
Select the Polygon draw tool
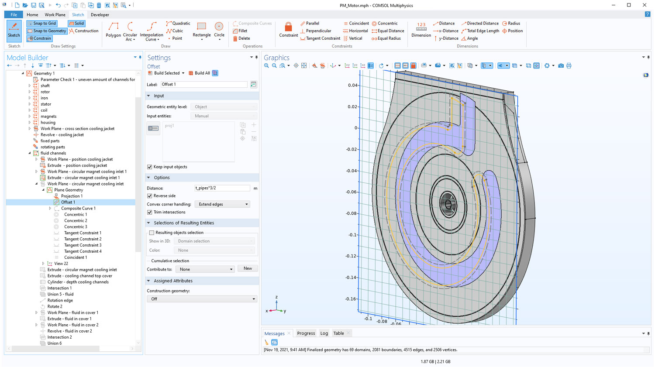click(113, 31)
